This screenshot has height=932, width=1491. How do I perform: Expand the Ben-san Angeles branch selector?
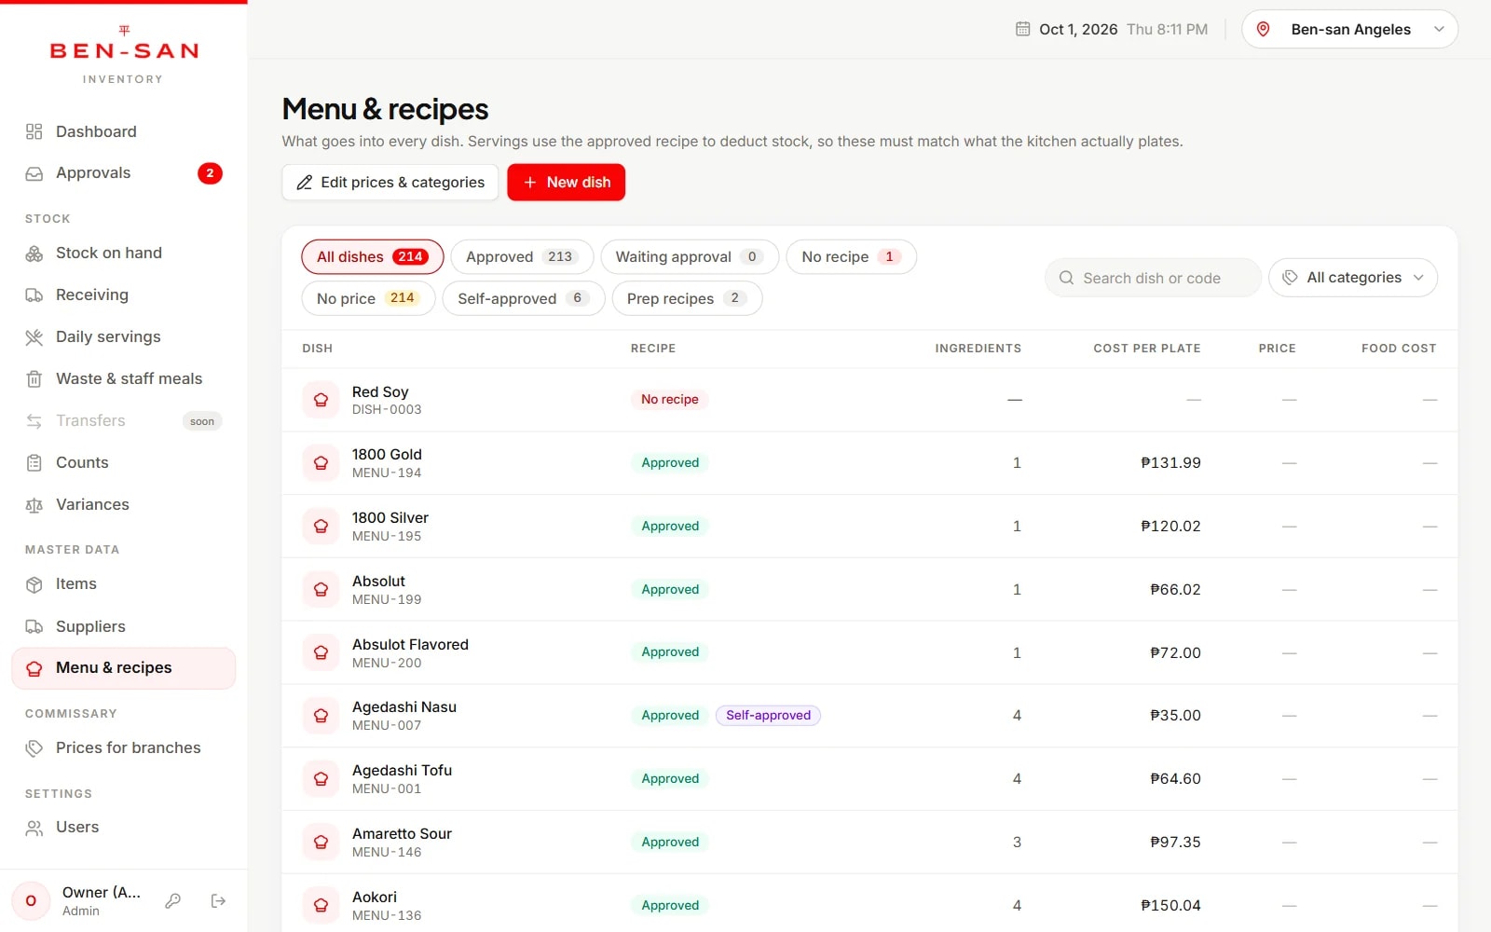click(1349, 29)
